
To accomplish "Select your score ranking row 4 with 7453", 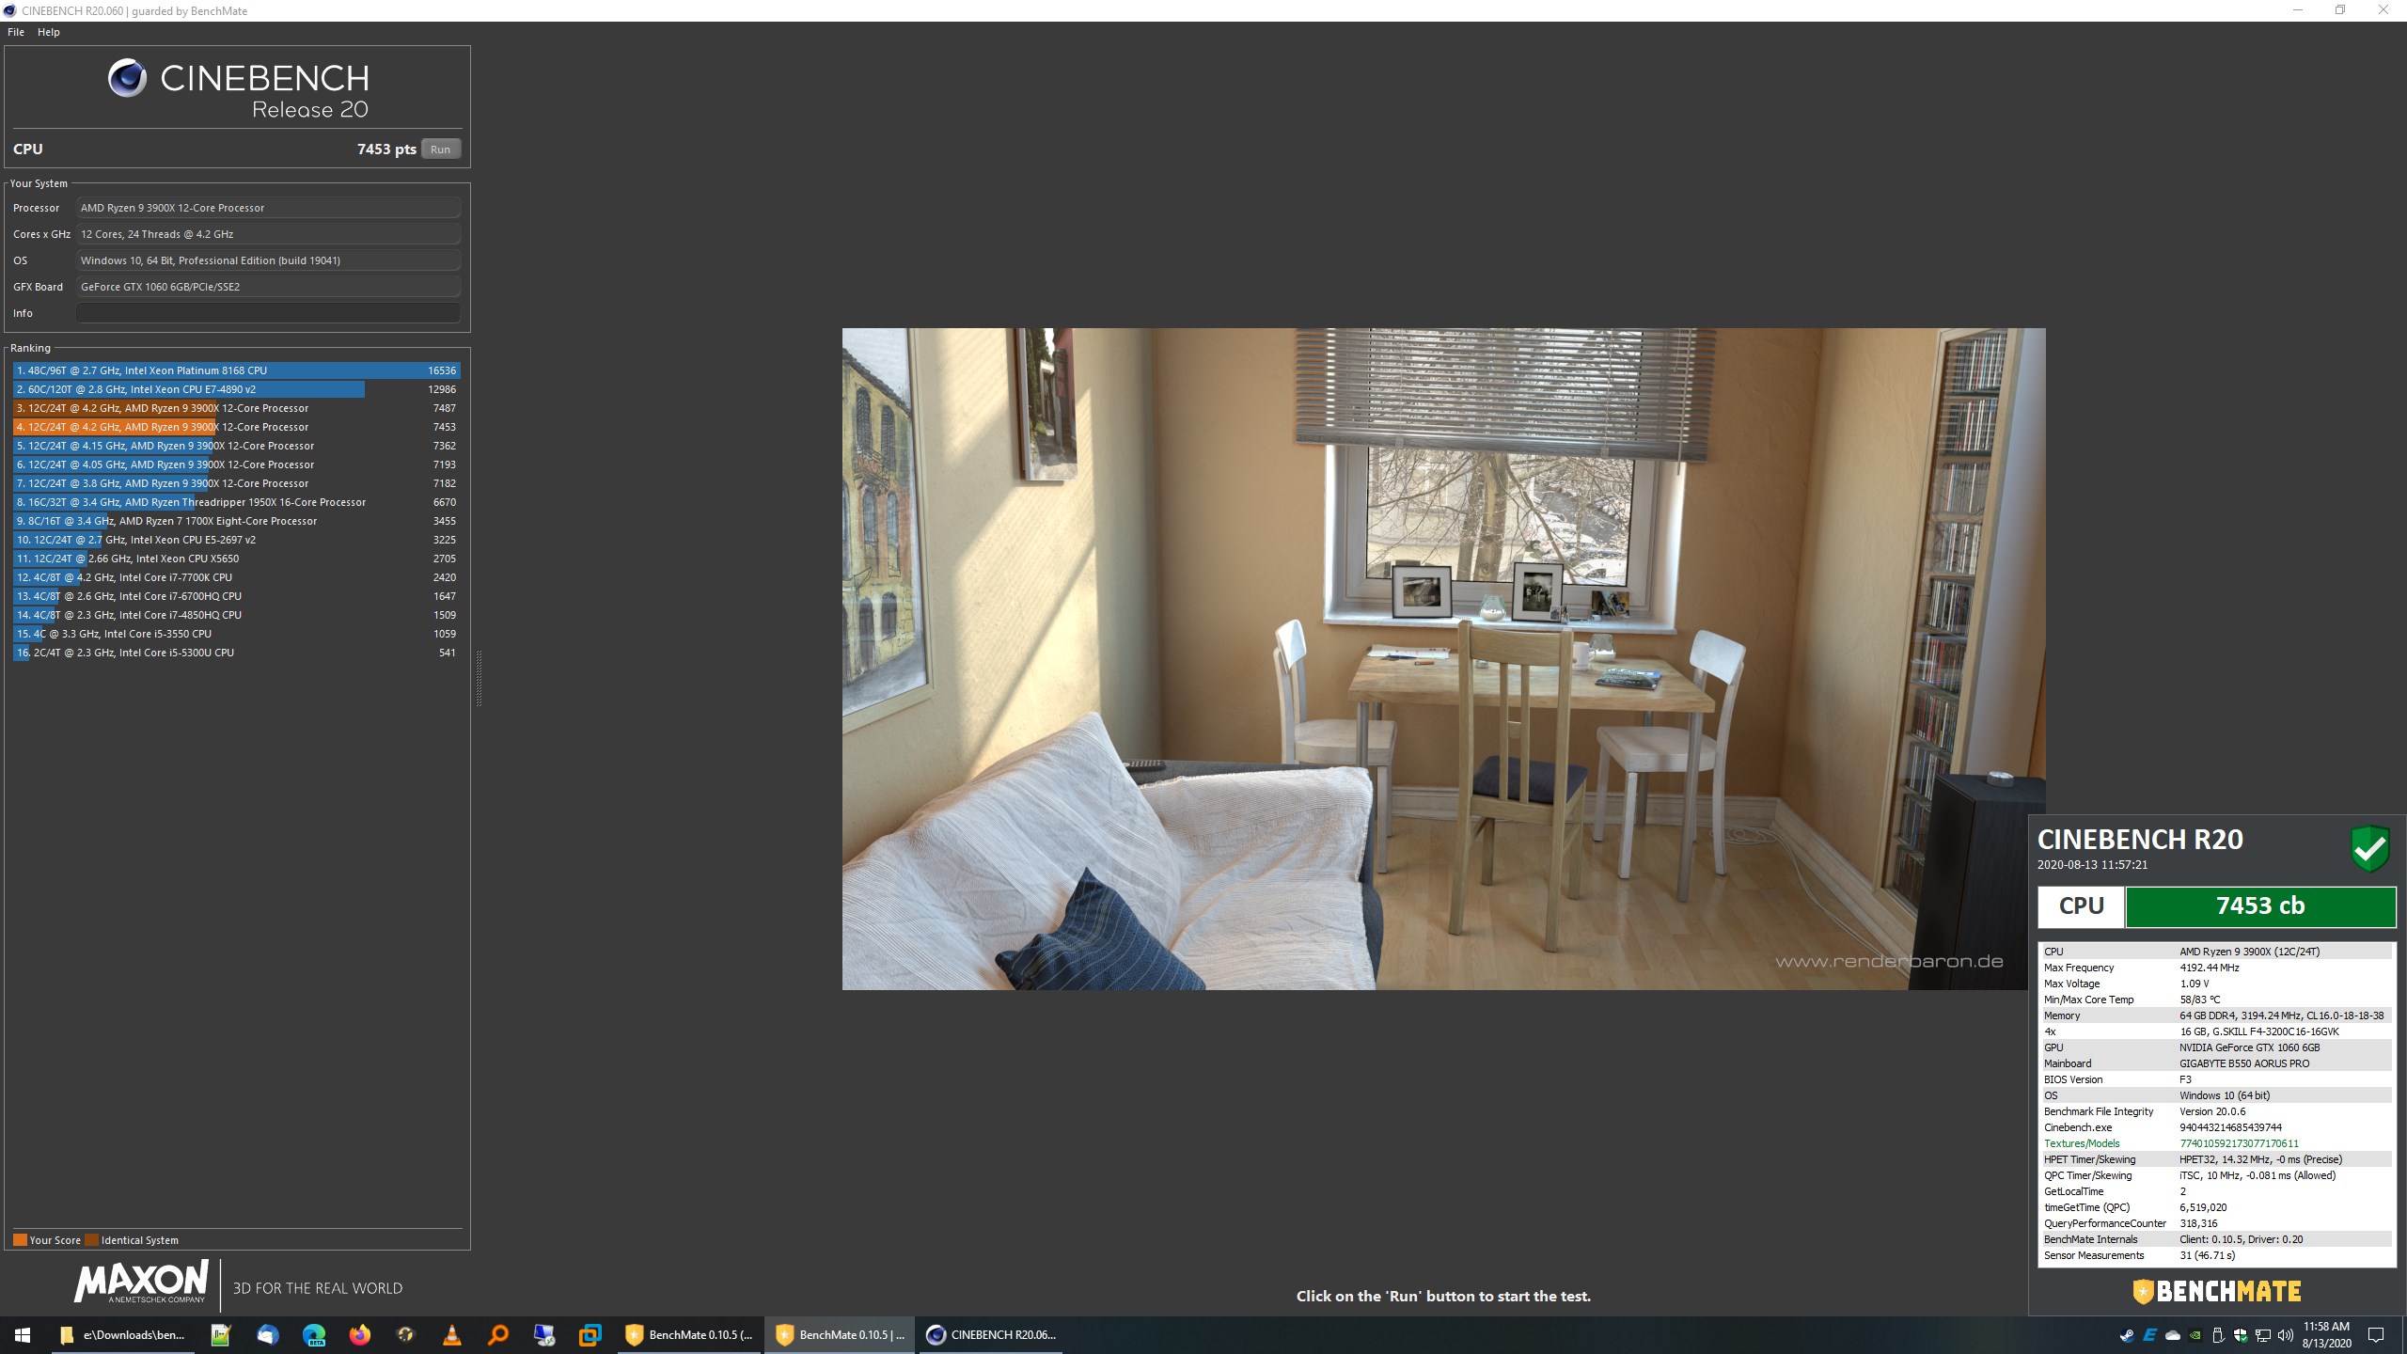I will point(236,427).
